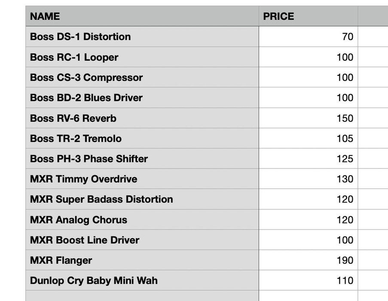Click the price cell showing 150
388x301 pixels.
(308, 118)
